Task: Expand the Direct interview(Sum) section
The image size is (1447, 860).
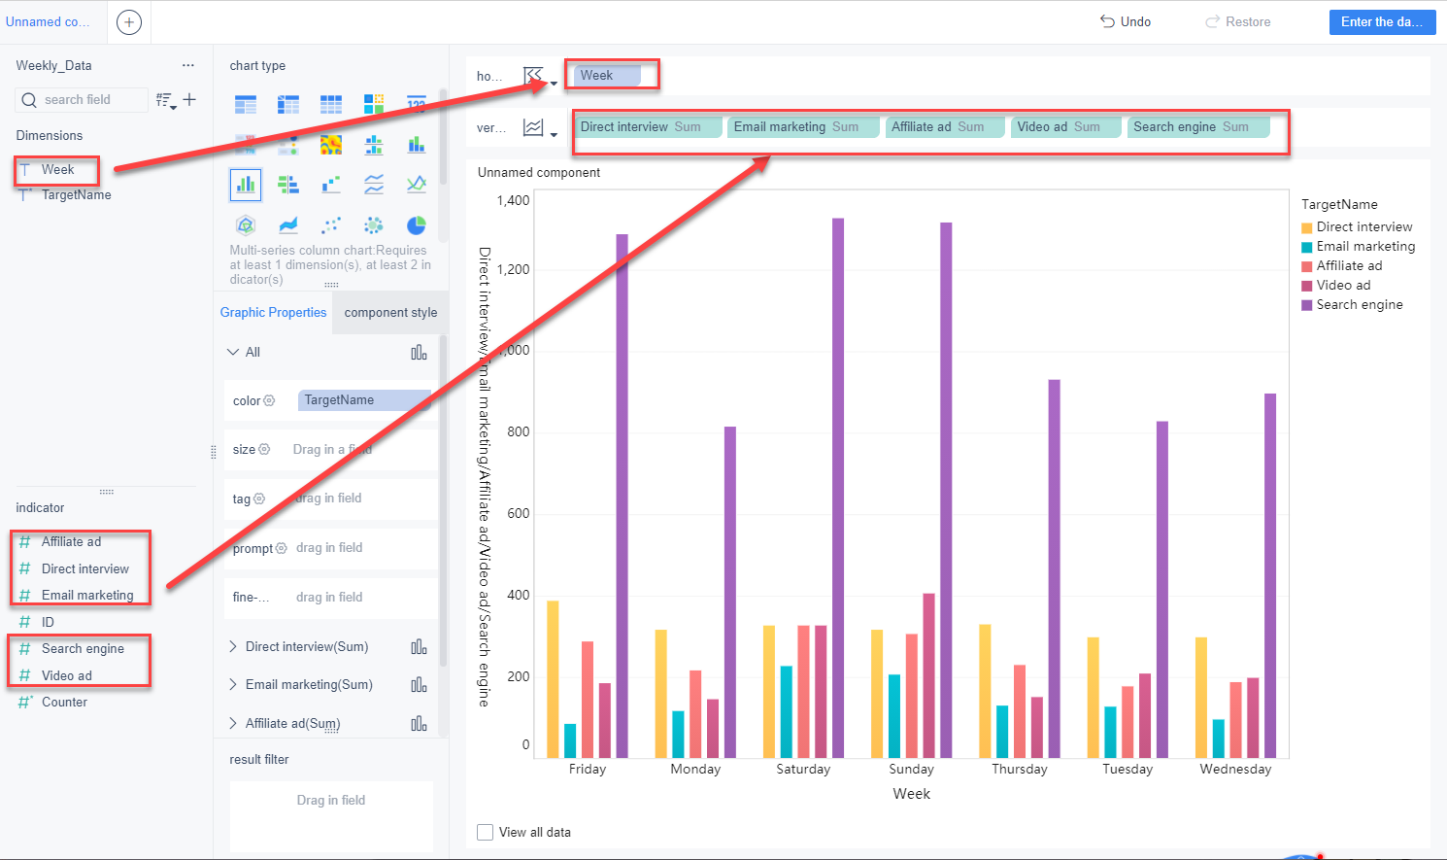Action: click(233, 646)
